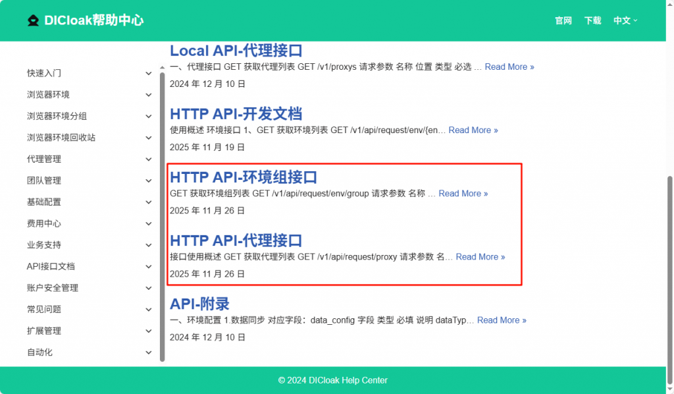The width and height of the screenshot is (674, 394).
Task: Click the page's right-edge scrollbar thumb
Action: 670,270
